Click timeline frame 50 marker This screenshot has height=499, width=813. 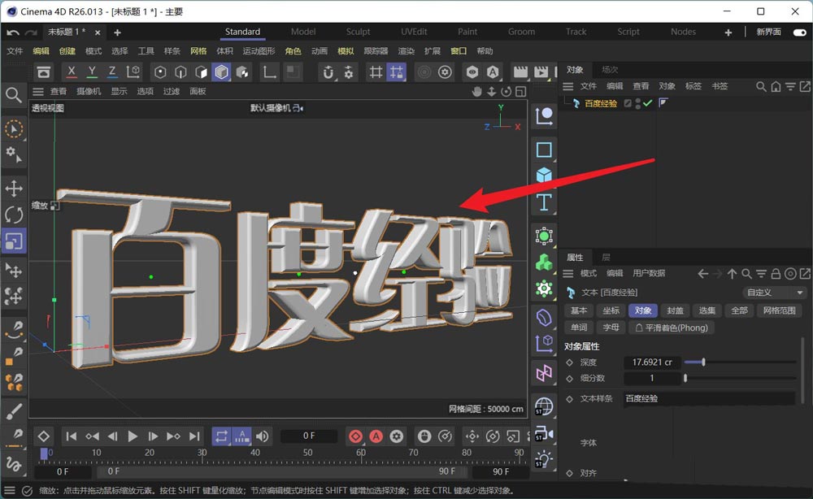coord(307,453)
